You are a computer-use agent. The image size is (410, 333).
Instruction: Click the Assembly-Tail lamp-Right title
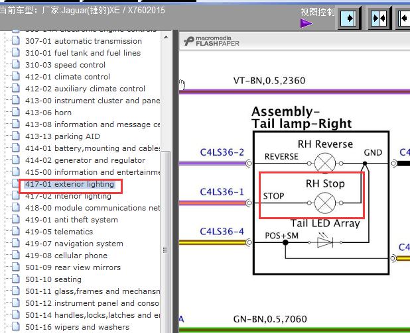[x=301, y=117]
